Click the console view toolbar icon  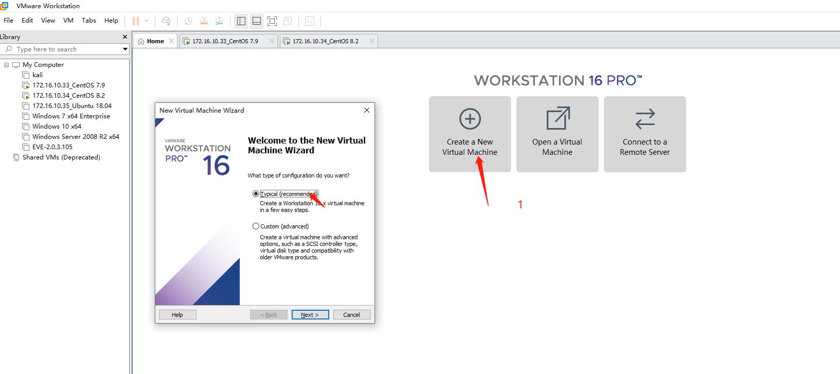[x=310, y=21]
